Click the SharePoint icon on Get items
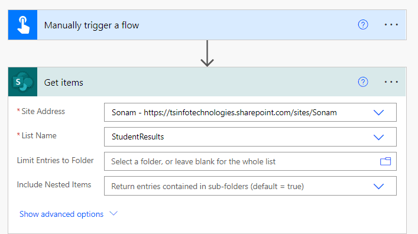Viewport: 418px width, 234px height. (x=22, y=82)
